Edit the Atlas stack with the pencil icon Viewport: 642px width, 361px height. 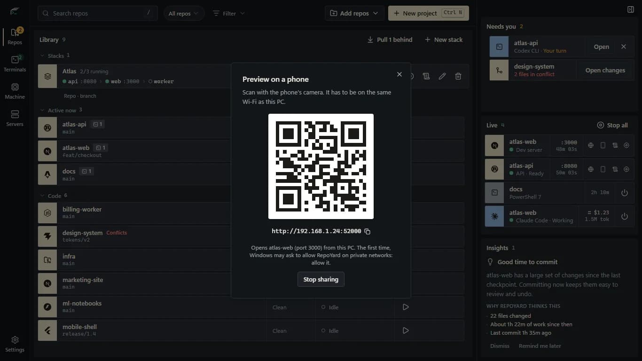point(442,76)
